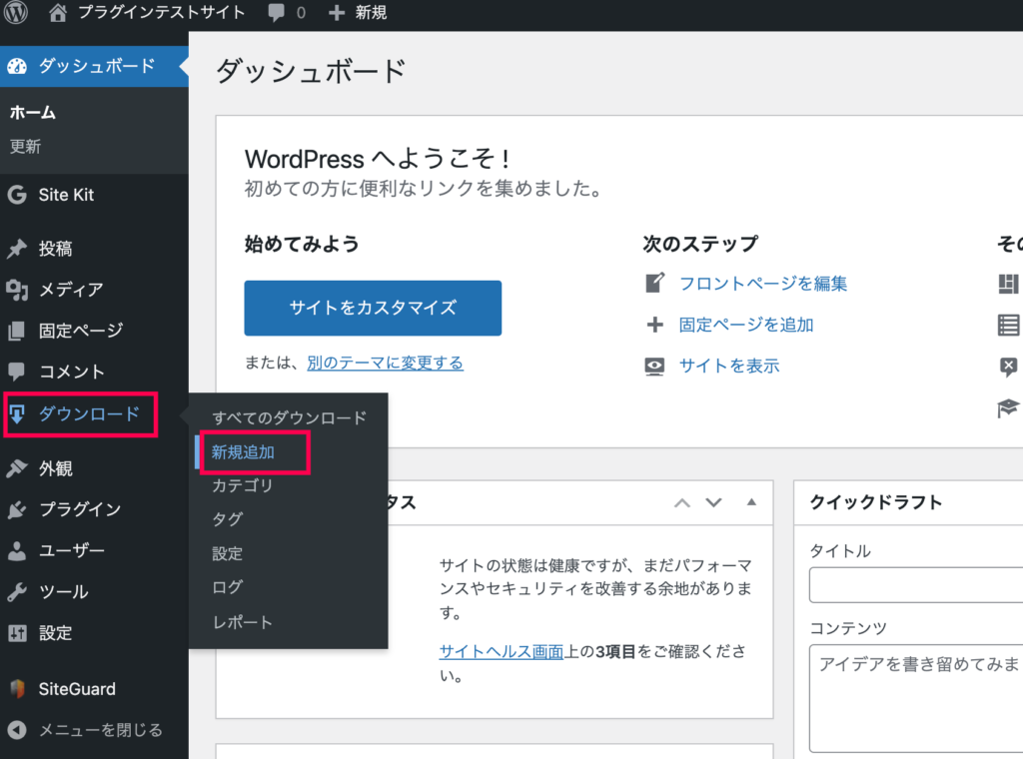The width and height of the screenshot is (1023, 759).
Task: Click the wrench icon for ツール
Action: pyautogui.click(x=17, y=592)
